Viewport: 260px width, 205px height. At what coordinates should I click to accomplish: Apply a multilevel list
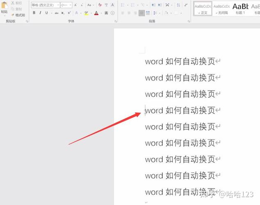142,5
